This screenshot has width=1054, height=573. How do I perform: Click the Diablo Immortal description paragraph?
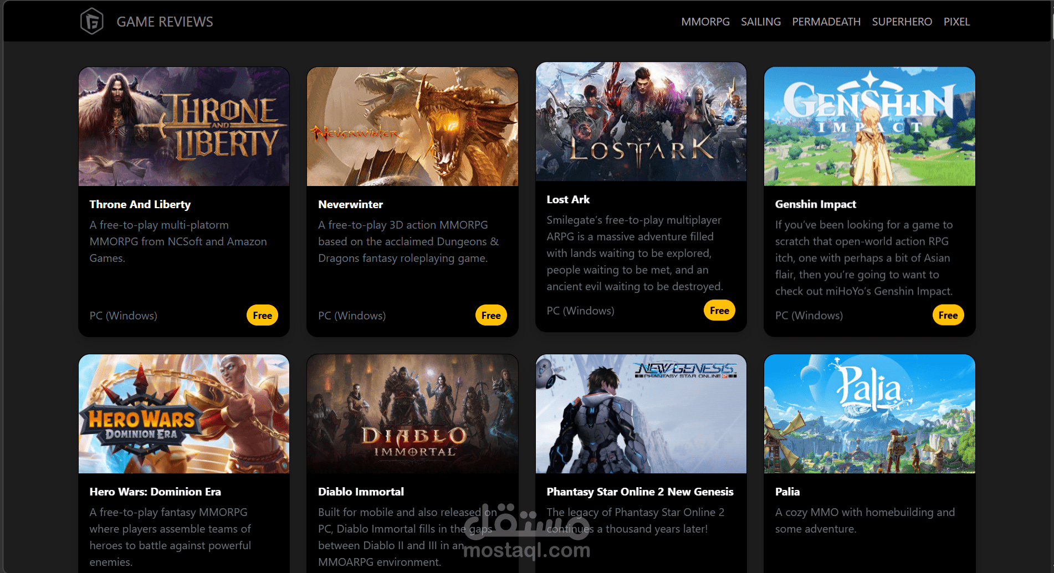[x=408, y=537]
